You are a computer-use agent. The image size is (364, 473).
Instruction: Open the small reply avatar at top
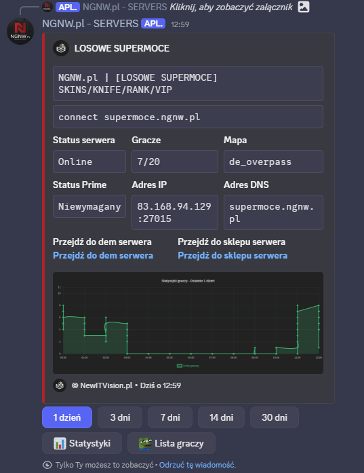(x=47, y=7)
